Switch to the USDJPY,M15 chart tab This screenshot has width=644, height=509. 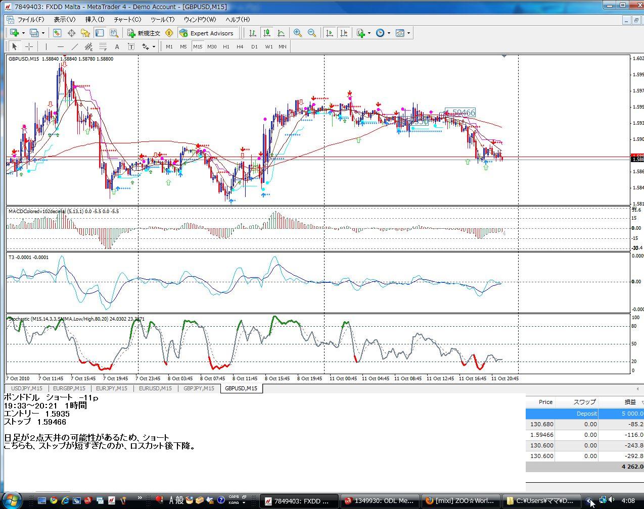tap(27, 388)
